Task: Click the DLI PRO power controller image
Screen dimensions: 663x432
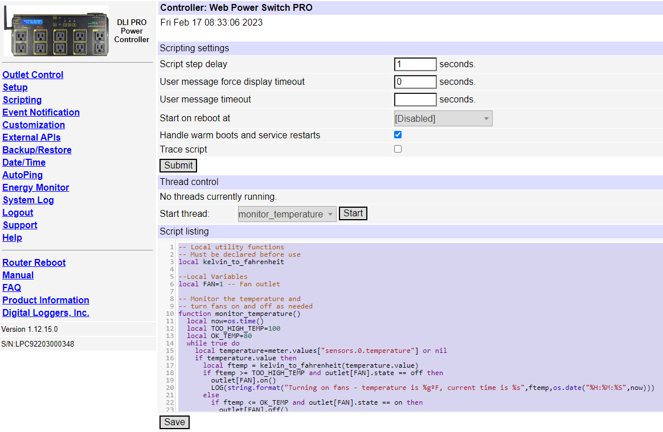Action: tap(56, 31)
